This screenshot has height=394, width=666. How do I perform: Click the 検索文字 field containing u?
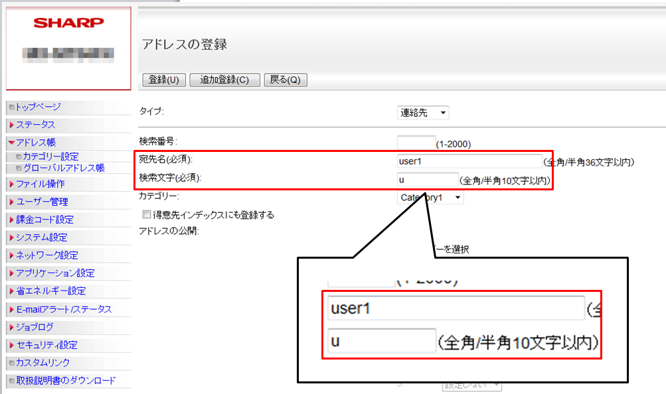427,179
